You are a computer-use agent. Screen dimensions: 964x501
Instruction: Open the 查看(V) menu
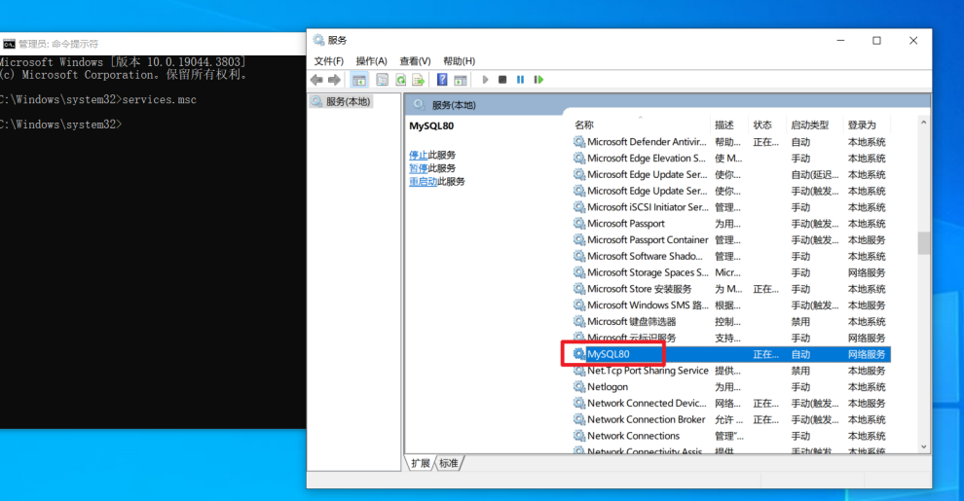tap(415, 60)
